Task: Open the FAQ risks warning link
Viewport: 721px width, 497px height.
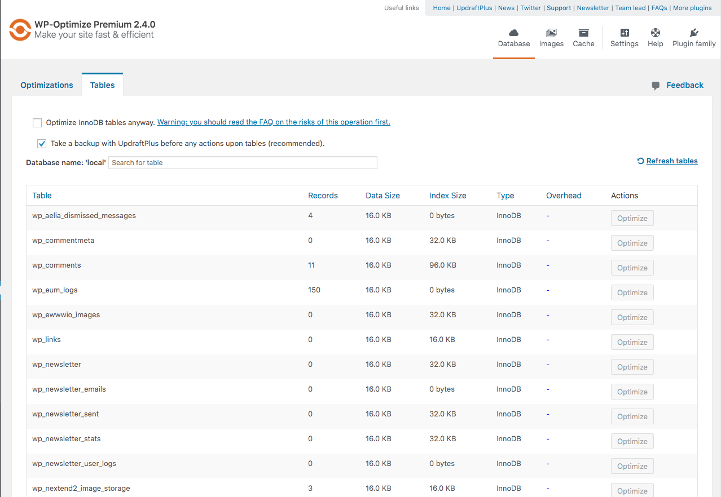Action: tap(274, 122)
